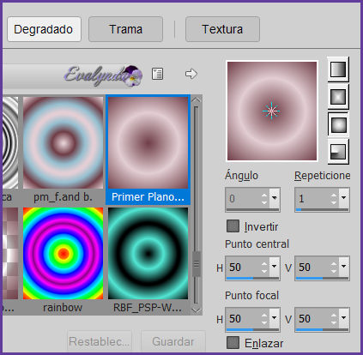Select the radial gradient style icon
The height and width of the screenshot is (355, 363).
click(338, 152)
